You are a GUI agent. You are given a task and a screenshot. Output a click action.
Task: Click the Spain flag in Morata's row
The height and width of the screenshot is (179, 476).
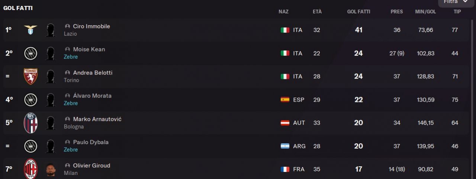285,100
